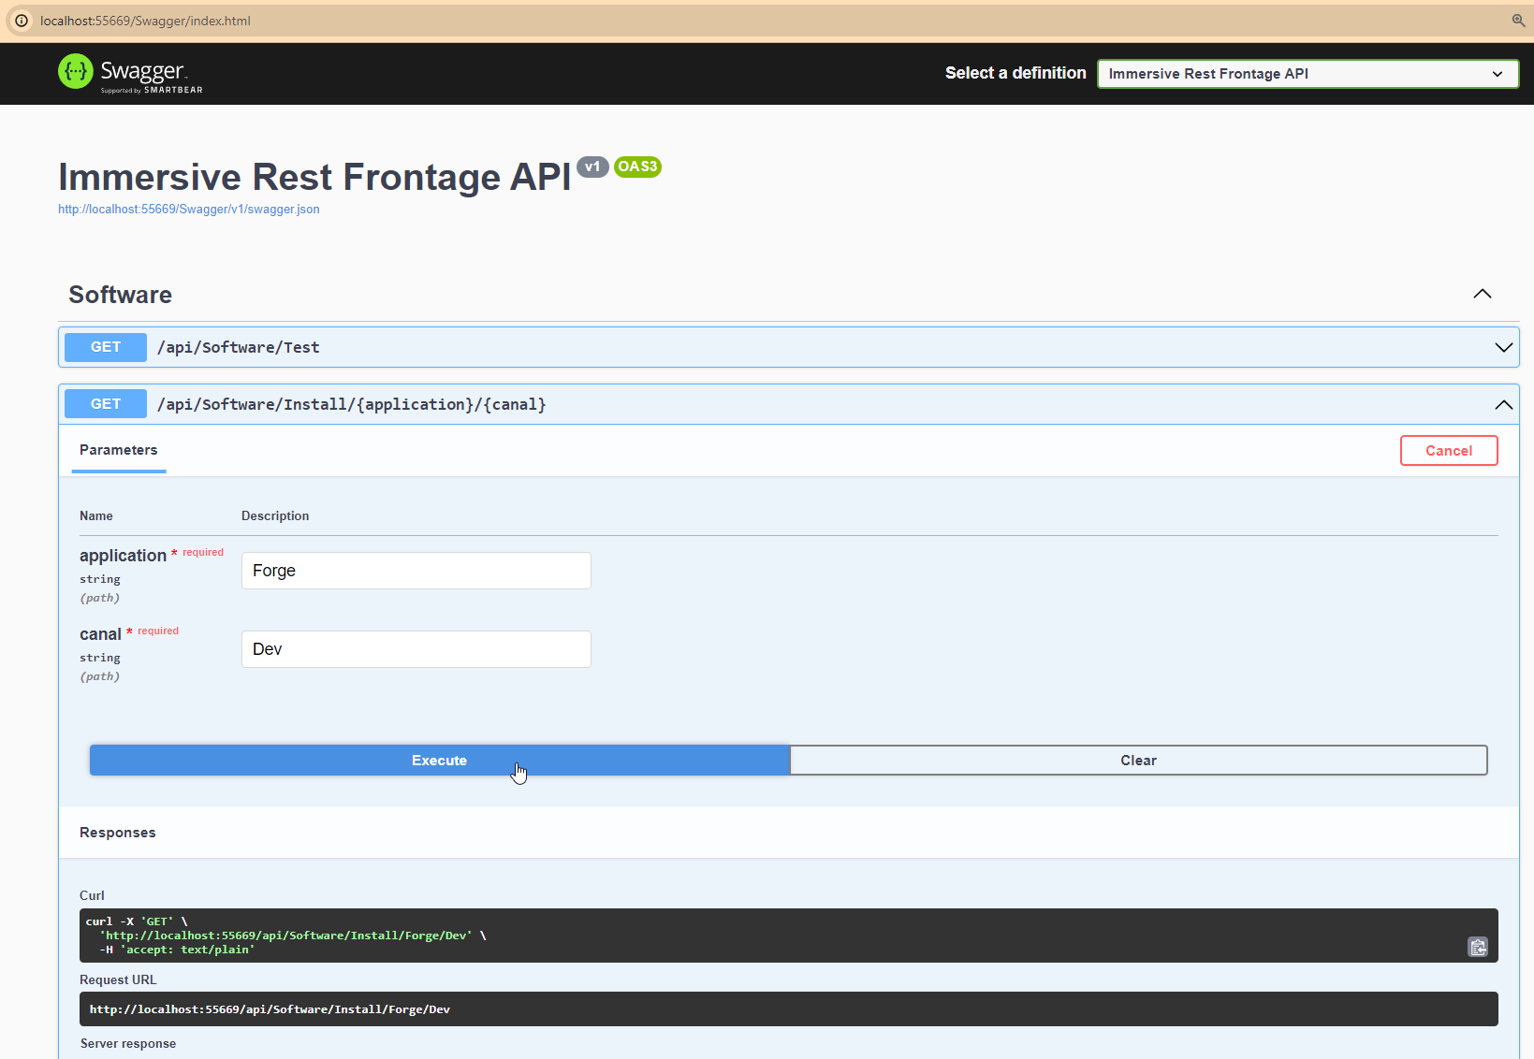Collapse the Install endpoint chevron
1534x1059 pixels.
tap(1503, 404)
